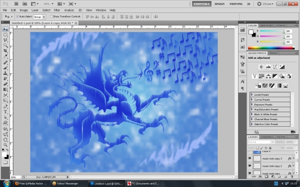300x187 pixels.
Task: Add a Curves adjustment layer
Action: click(x=275, y=67)
